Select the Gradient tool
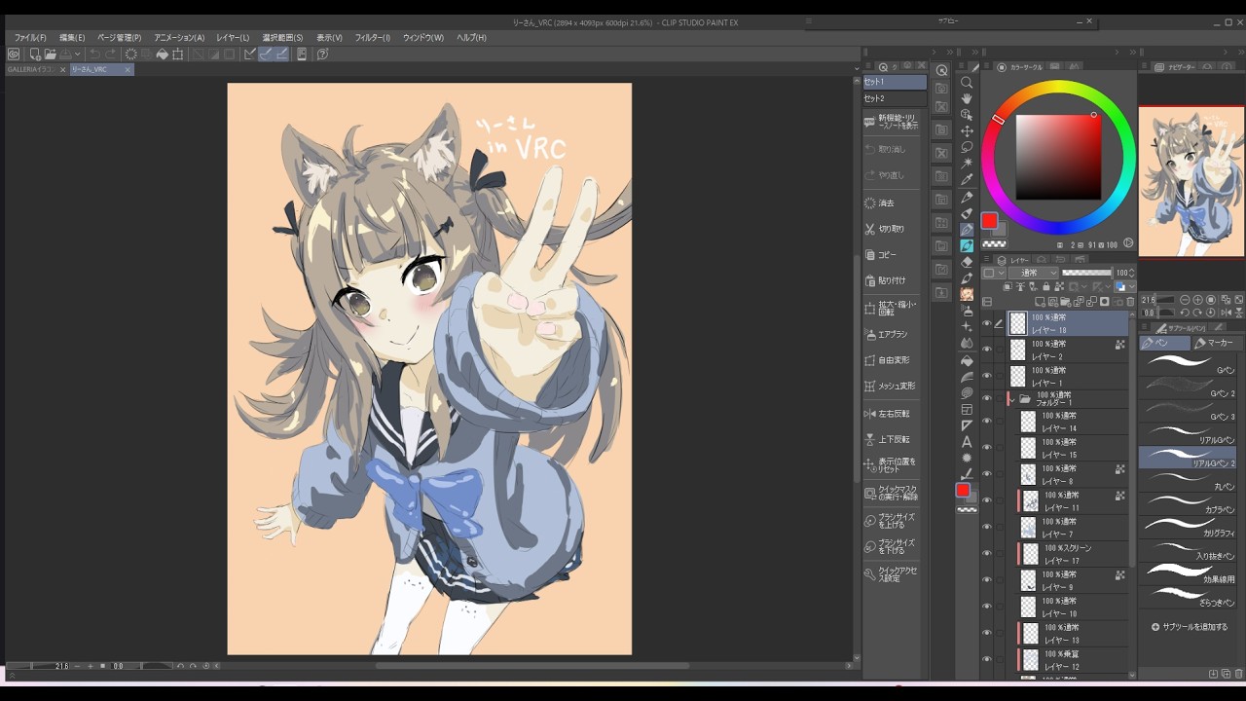Viewport: 1246px width, 701px height. tap(967, 377)
